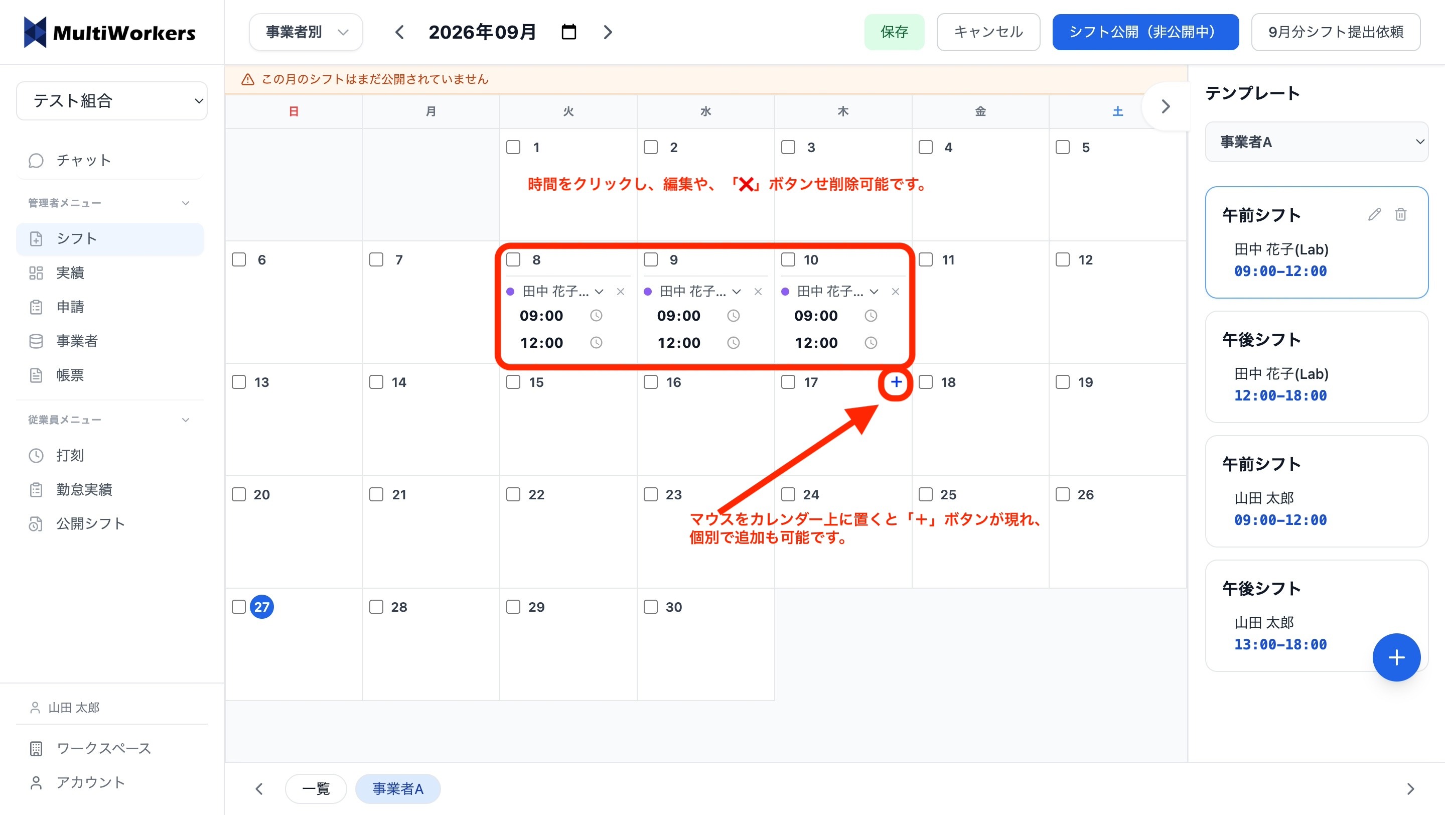Open the テスト組合 workspace dropdown
The image size is (1445, 815).
111,101
